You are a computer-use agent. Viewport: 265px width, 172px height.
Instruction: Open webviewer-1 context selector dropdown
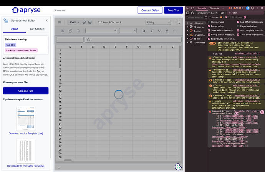[x=207, y=13]
